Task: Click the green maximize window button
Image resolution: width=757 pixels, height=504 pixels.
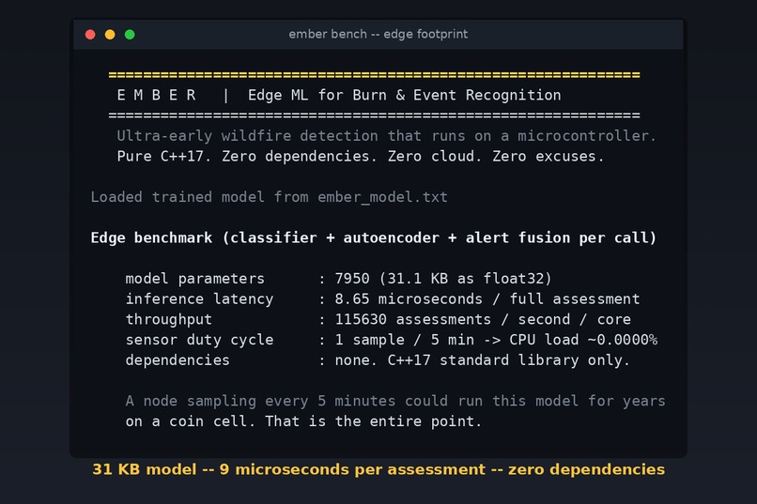Action: click(130, 34)
